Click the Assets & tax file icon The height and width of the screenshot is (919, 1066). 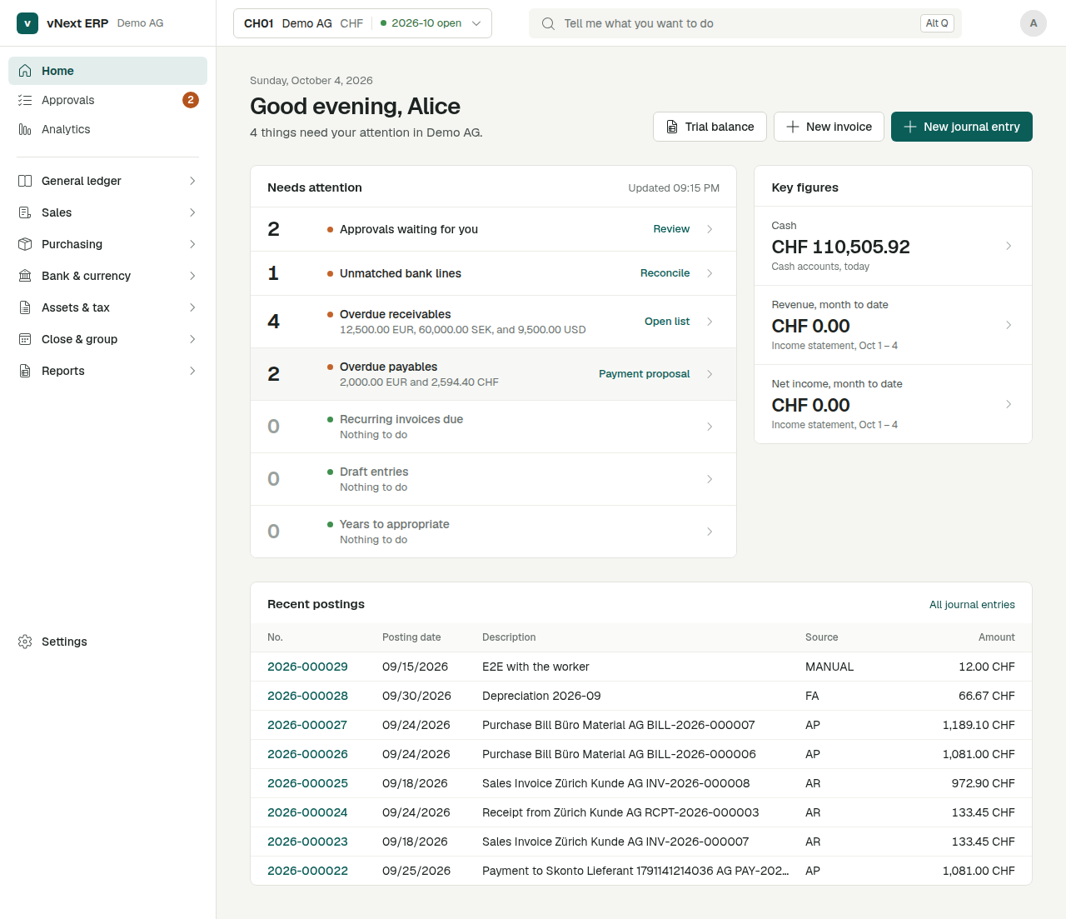25,307
